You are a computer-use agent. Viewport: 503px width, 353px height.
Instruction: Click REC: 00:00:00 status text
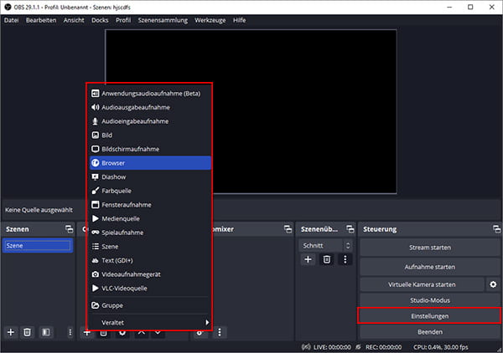383,347
